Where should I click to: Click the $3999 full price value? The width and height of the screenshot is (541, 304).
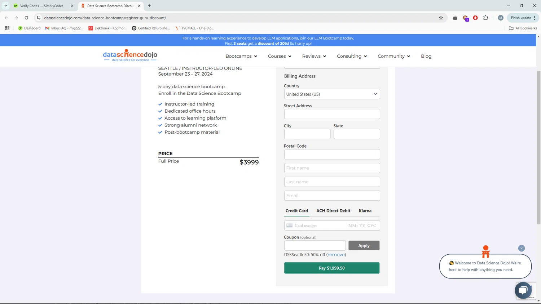(x=249, y=162)
